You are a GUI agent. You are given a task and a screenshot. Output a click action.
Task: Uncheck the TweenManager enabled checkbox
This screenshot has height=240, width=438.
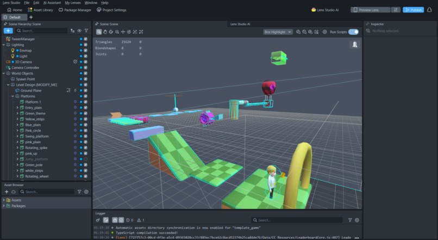86,39
